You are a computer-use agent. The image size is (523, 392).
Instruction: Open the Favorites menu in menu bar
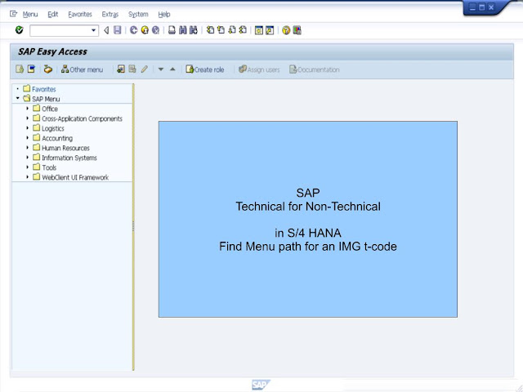click(x=80, y=15)
